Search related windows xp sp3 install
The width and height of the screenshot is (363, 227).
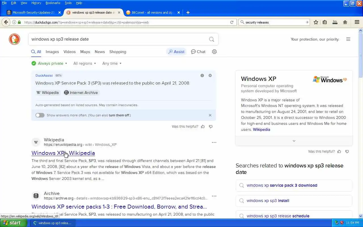(294, 201)
